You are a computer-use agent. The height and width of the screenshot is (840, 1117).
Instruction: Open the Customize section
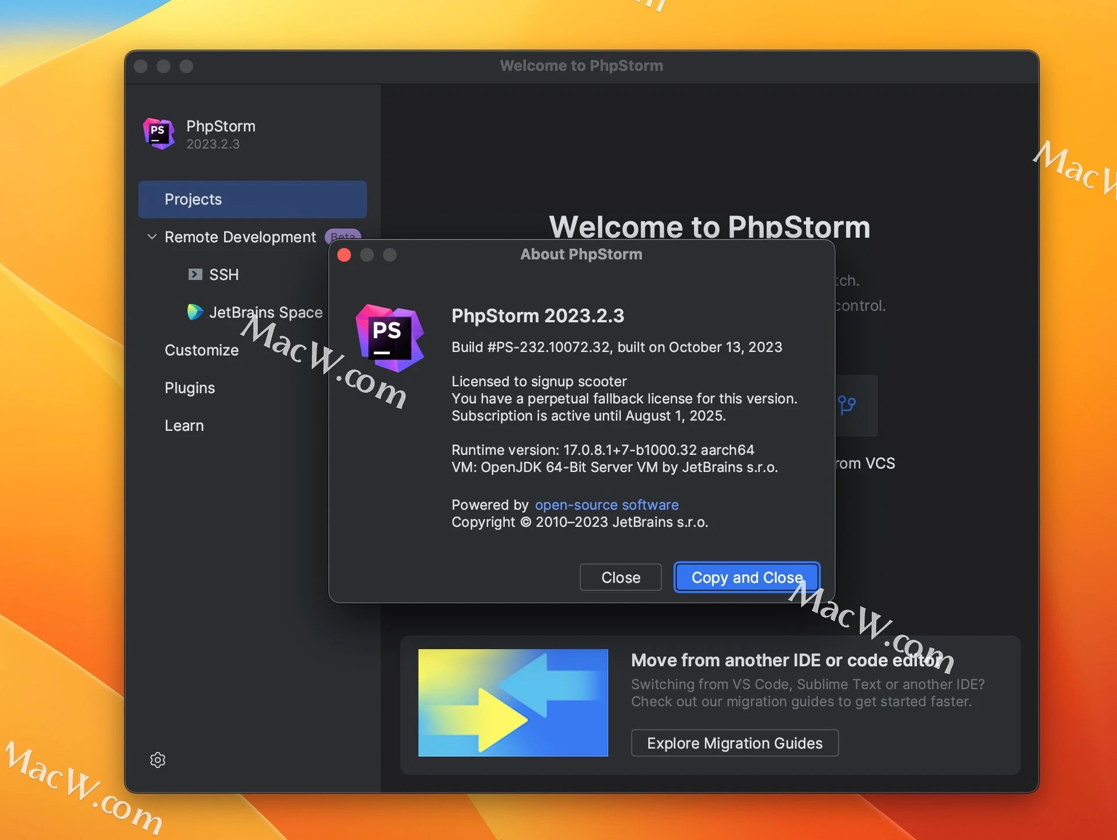pos(201,350)
